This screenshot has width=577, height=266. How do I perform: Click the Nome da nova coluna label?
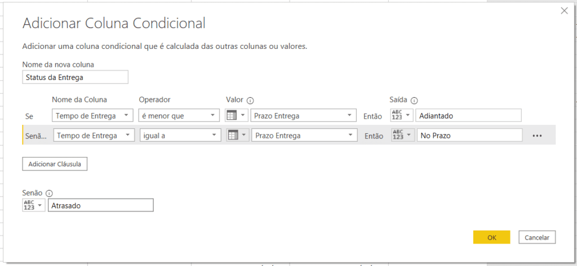58,64
